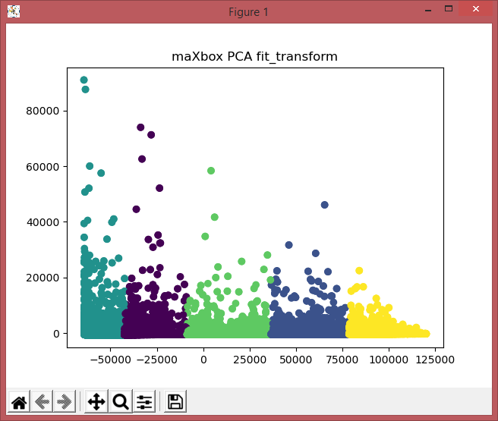Image resolution: width=498 pixels, height=421 pixels.
Task: Click the highest yellow point in the yellow cluster
Action: click(359, 271)
